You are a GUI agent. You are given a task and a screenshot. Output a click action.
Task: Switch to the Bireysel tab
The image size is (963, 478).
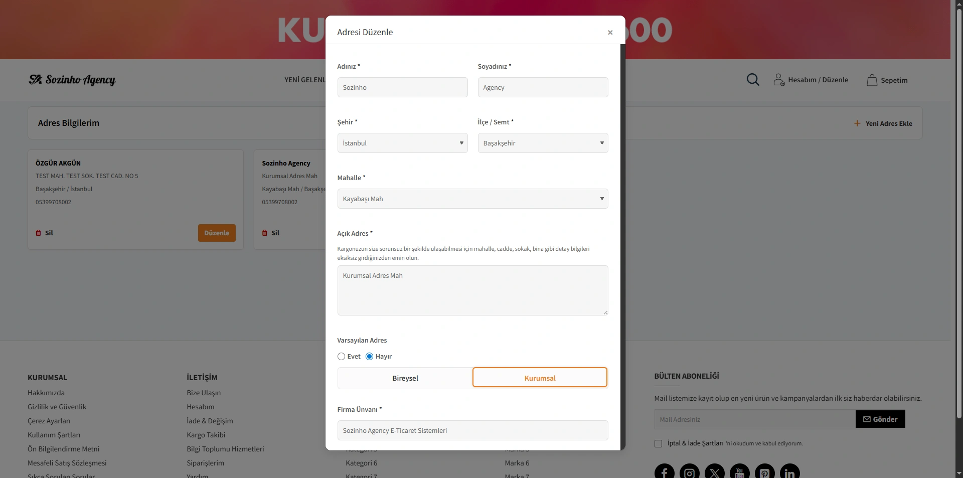405,378
